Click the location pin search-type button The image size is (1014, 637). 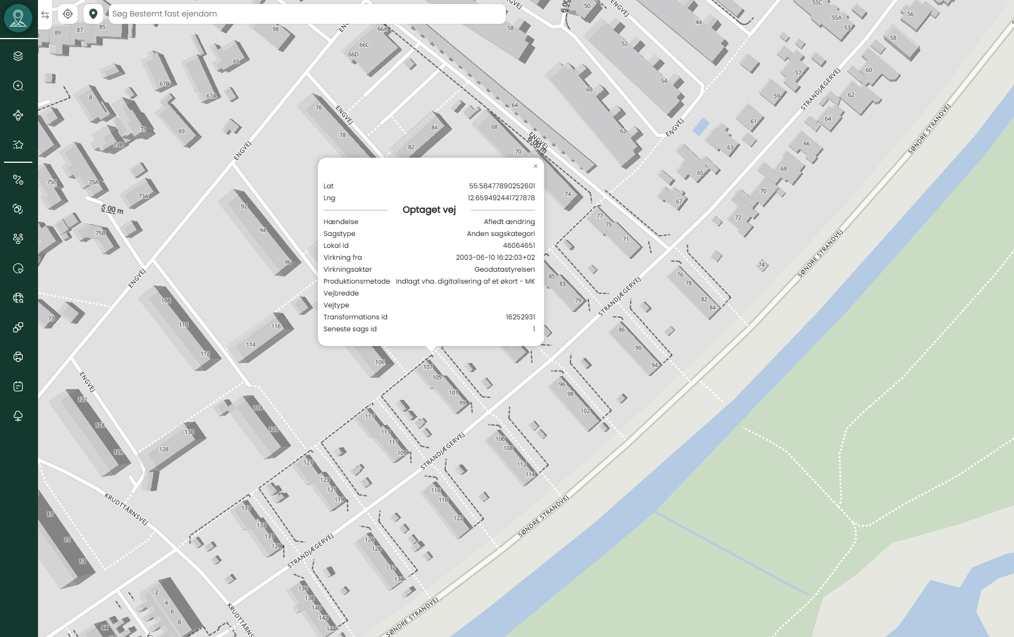tap(94, 14)
